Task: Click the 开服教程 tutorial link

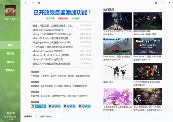Action: 45,76
